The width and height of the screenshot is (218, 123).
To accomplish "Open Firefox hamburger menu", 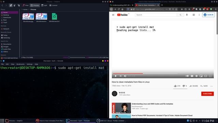I will coord(216,9).
